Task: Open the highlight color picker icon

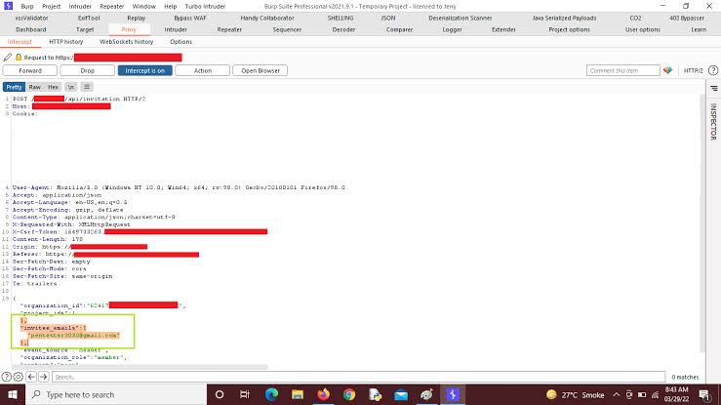Action: coord(667,70)
